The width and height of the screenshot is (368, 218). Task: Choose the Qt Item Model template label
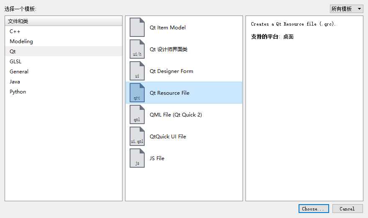[x=168, y=28]
